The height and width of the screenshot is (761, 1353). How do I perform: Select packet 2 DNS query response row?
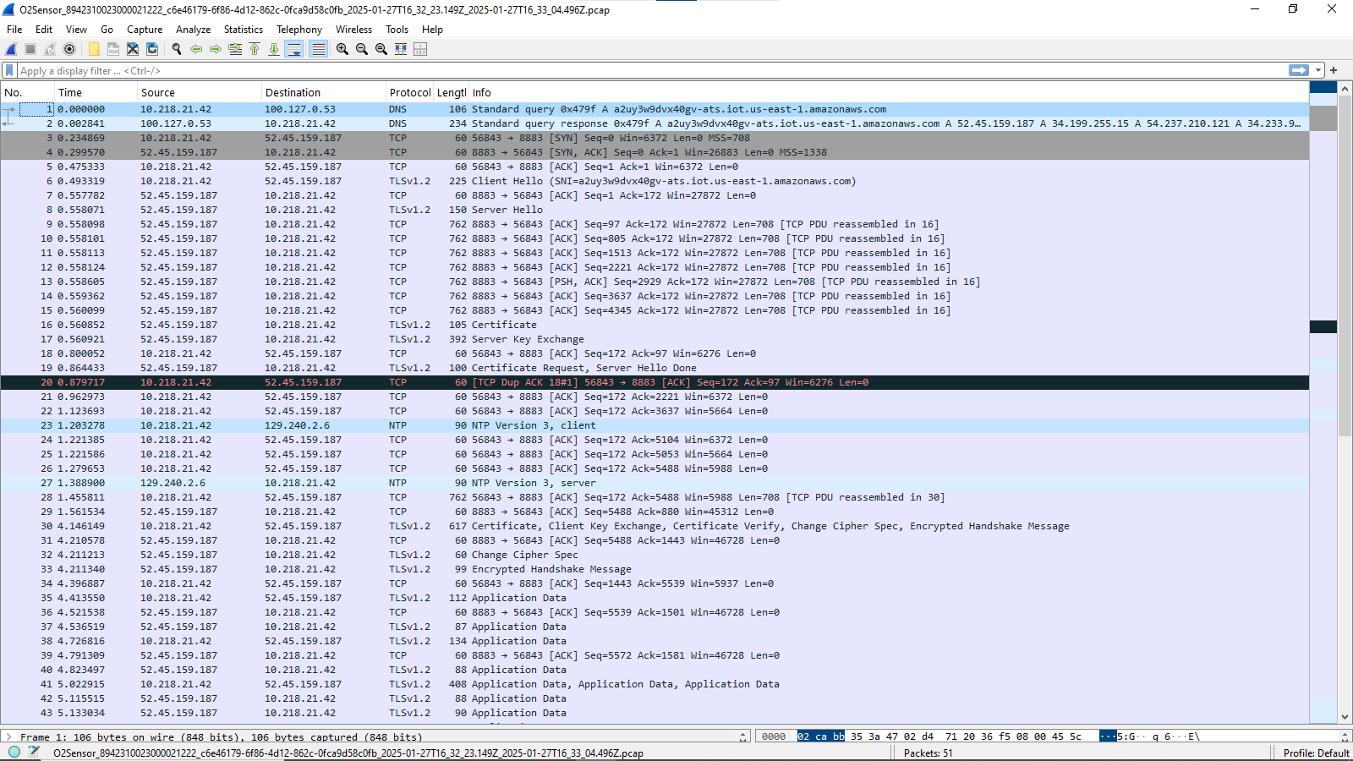click(x=655, y=123)
